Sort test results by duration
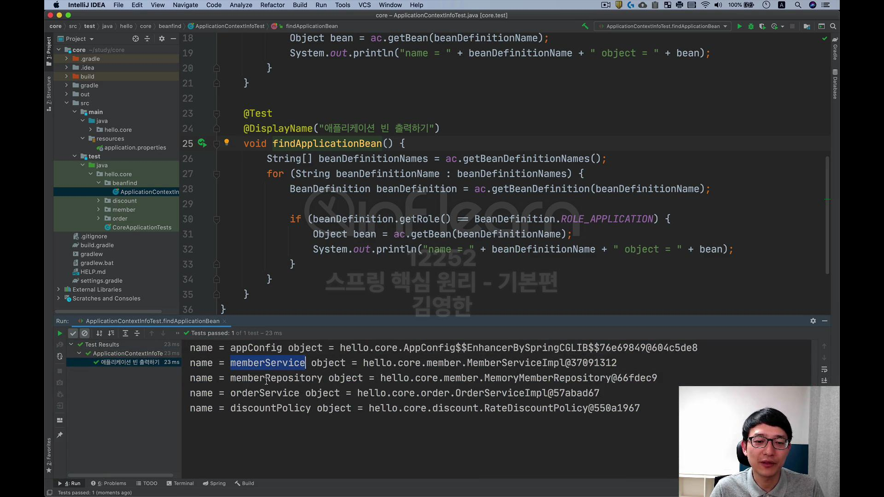This screenshot has width=884, height=497. pyautogui.click(x=111, y=333)
